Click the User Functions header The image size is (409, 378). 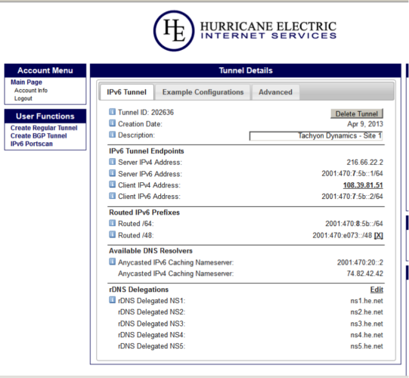(x=45, y=116)
